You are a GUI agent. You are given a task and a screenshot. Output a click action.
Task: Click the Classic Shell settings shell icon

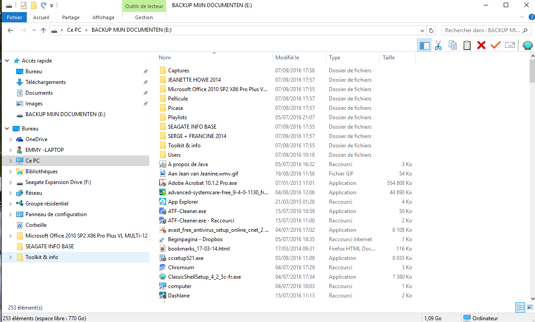coord(527,45)
